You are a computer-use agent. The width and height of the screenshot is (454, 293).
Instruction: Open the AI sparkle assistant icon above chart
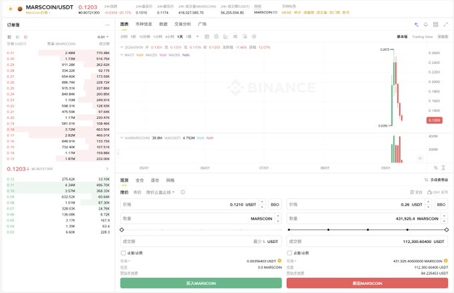point(417,25)
